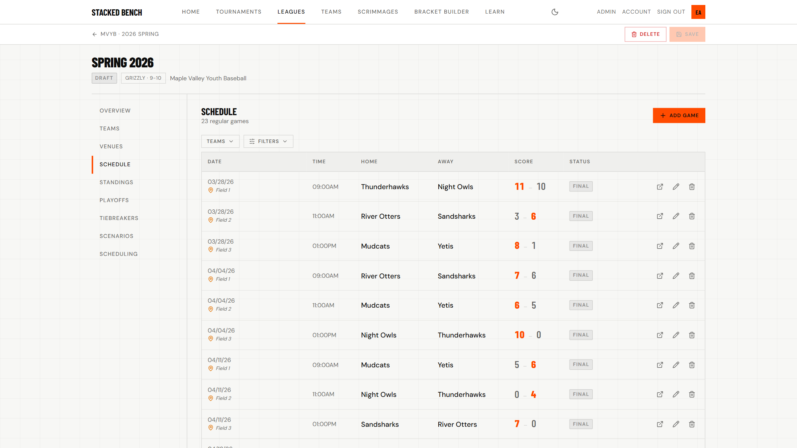Expand the Teams filter dropdown

click(x=220, y=141)
